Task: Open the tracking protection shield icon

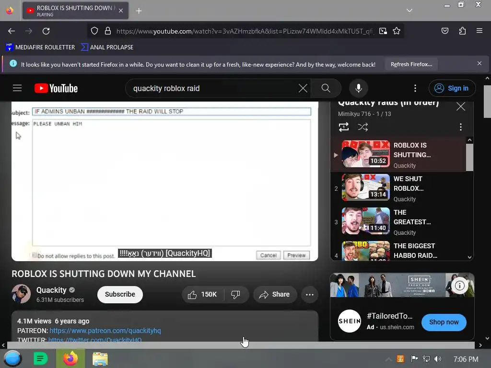Action: click(x=94, y=31)
